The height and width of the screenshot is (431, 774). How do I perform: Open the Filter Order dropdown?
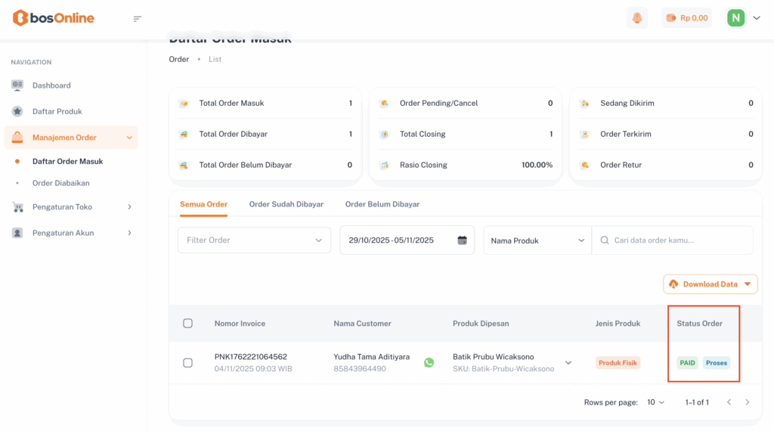click(x=254, y=240)
